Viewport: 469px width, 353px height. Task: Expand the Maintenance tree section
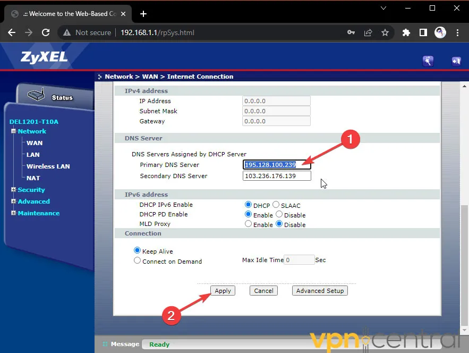13,213
